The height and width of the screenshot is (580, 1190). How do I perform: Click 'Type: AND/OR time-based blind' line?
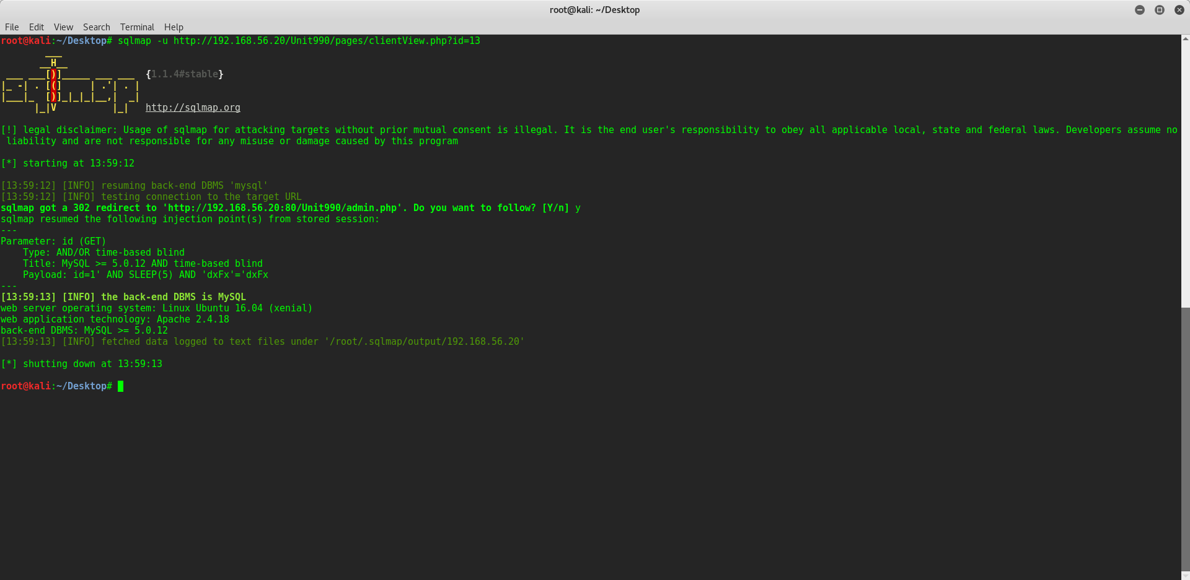[x=104, y=253]
